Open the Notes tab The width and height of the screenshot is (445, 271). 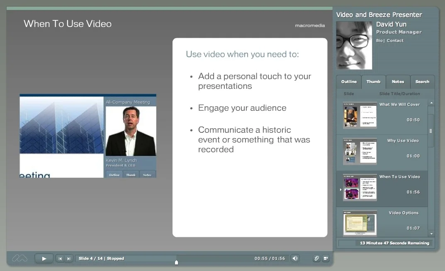(x=398, y=82)
